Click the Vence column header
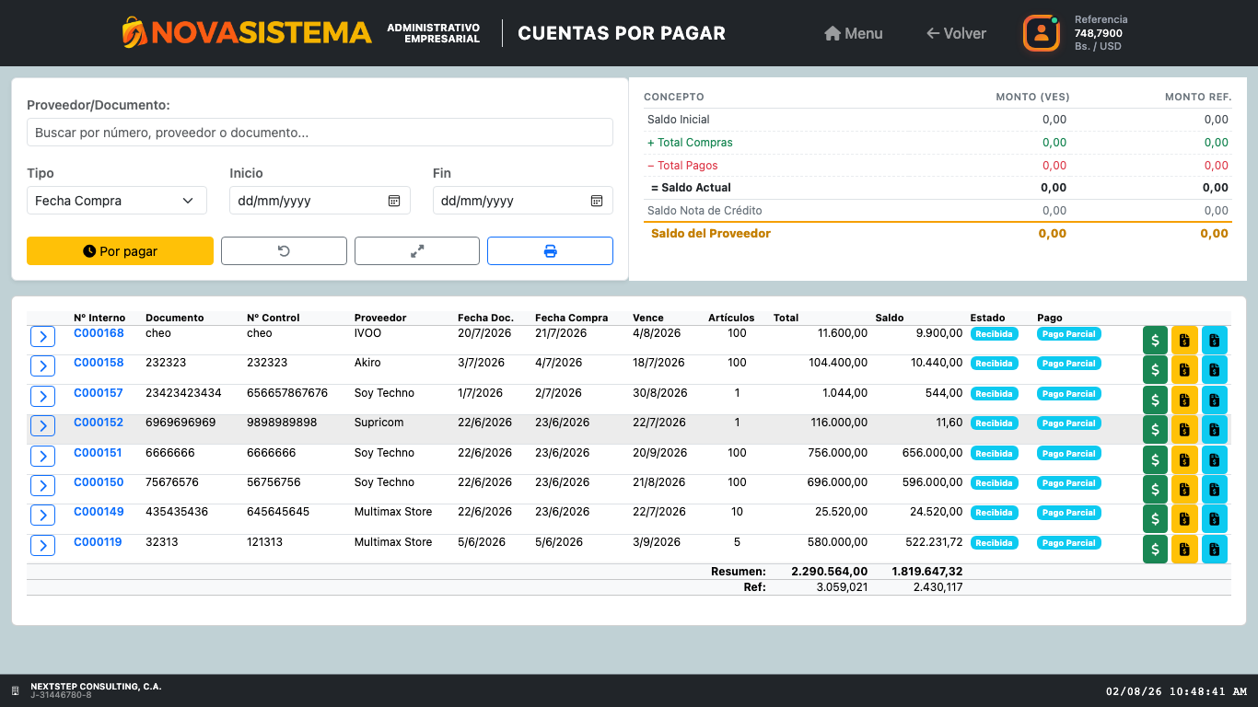1258x707 pixels. 648,318
